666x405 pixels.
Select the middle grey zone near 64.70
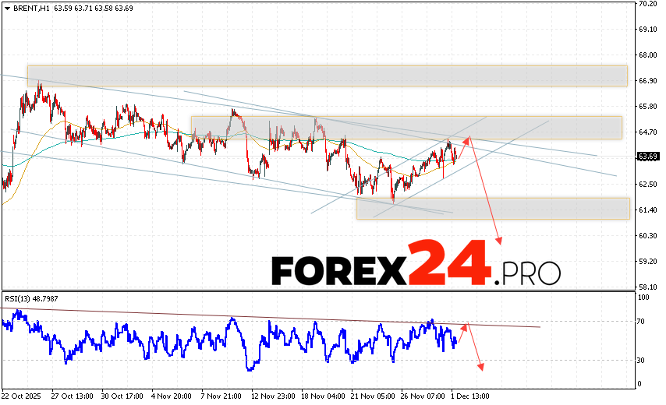[406, 128]
